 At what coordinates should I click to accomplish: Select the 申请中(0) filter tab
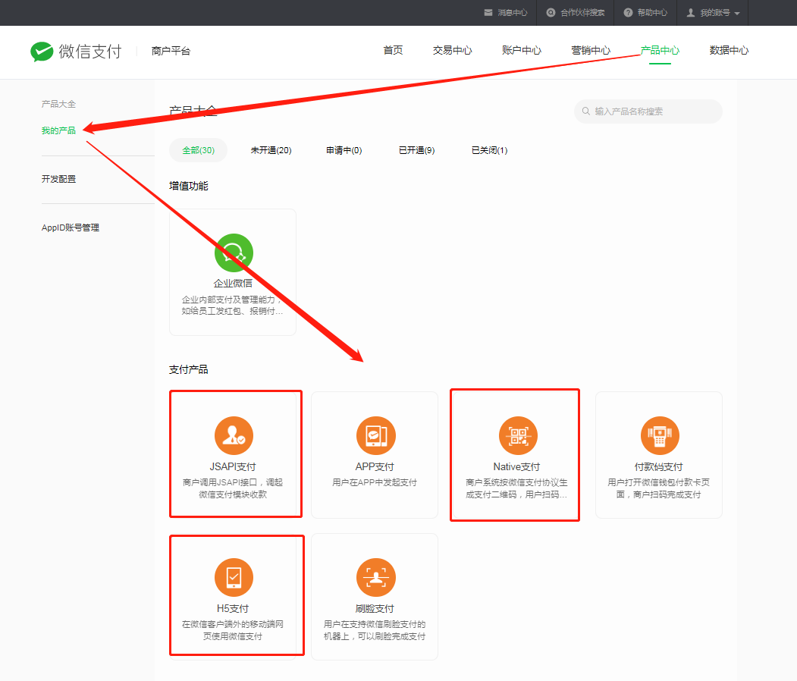344,150
